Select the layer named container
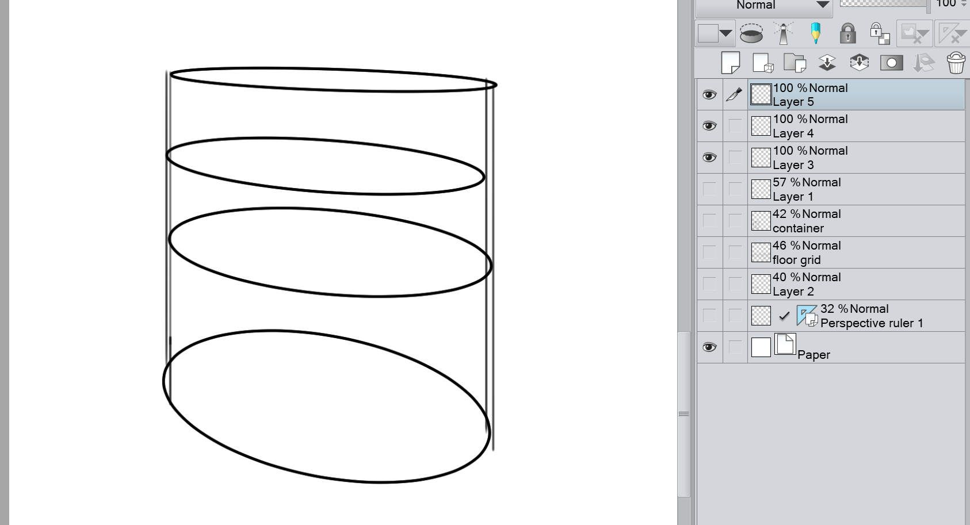The height and width of the screenshot is (525, 970). (798, 228)
